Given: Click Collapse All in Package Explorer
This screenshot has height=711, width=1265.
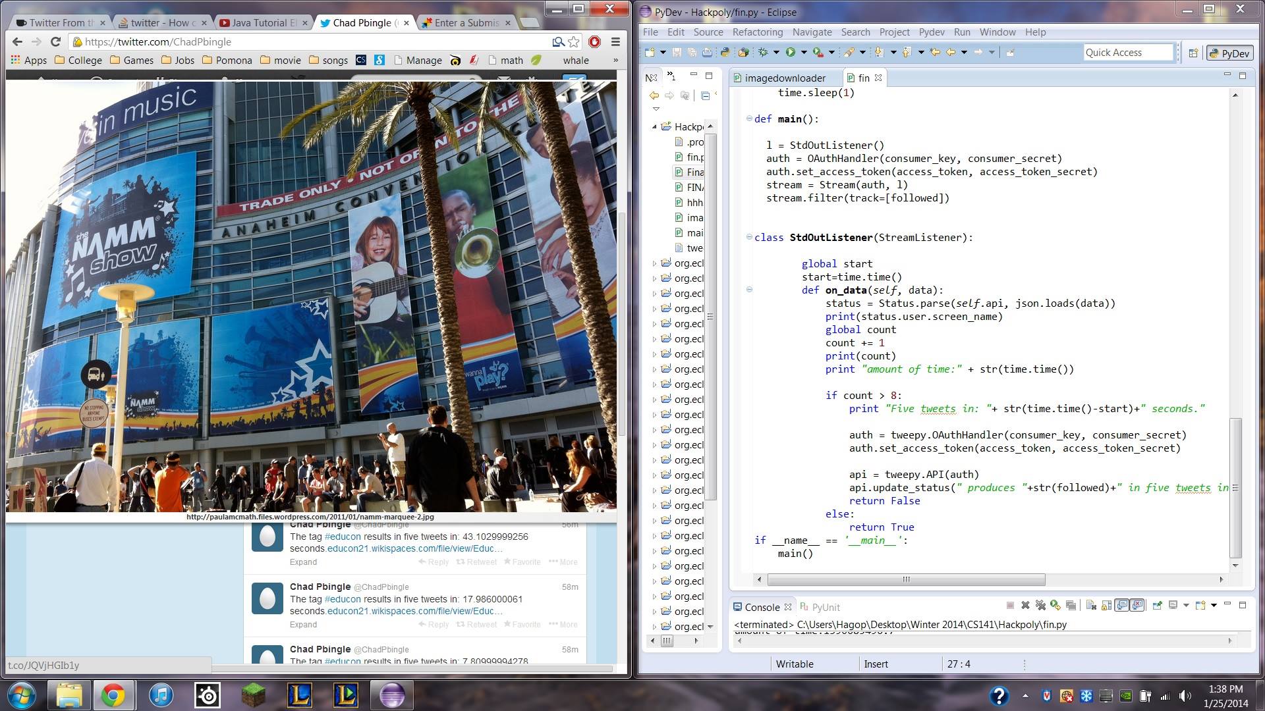Looking at the screenshot, I should 705,95.
